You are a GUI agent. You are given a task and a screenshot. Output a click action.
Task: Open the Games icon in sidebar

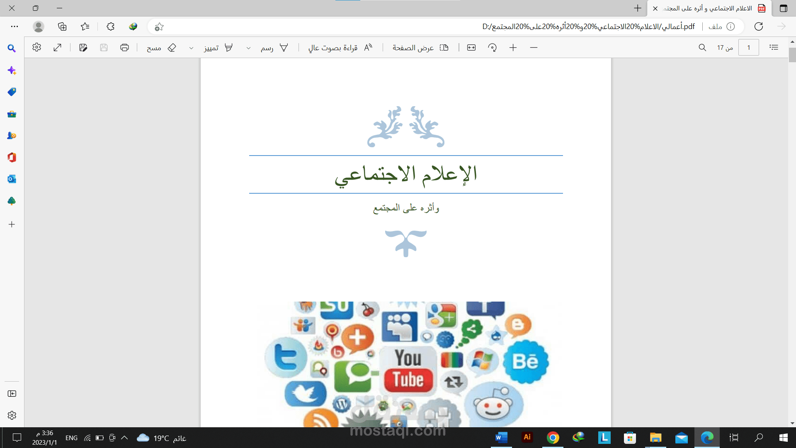click(12, 136)
